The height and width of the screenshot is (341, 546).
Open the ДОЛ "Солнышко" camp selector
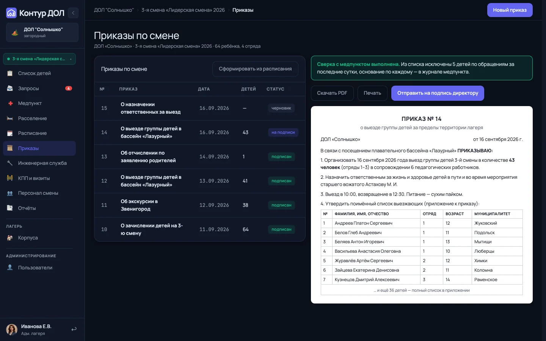[42, 32]
